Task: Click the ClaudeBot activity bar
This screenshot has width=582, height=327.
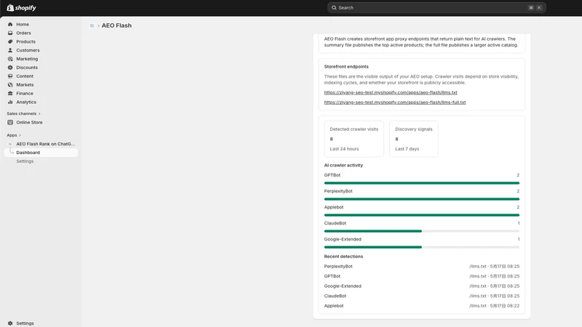Action: coord(422,231)
